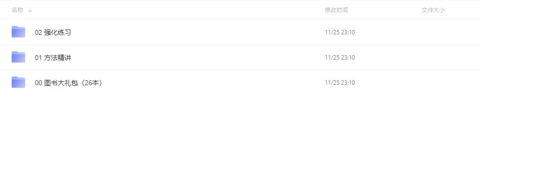Sort by the 修改时间 column header
This screenshot has width=553, height=195.
(x=336, y=10)
